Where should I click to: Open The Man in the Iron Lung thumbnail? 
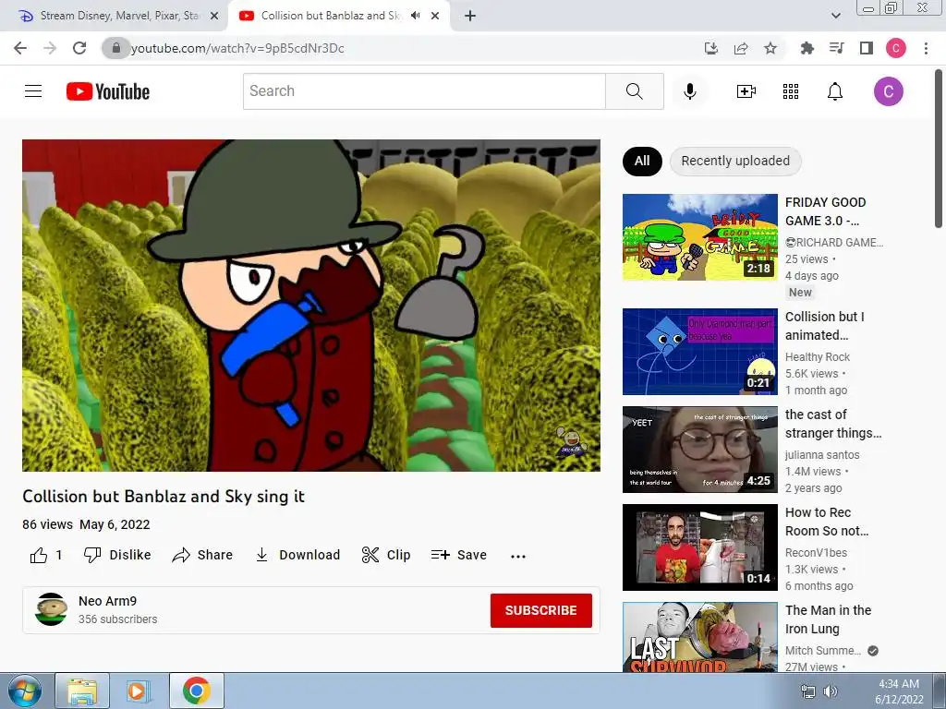[700, 637]
